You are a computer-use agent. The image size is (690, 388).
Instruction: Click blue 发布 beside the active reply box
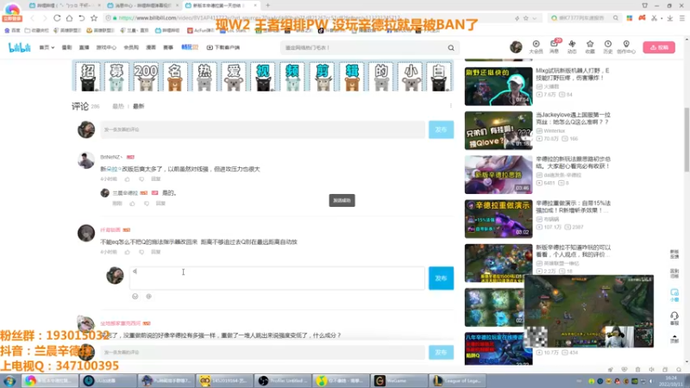(x=441, y=278)
